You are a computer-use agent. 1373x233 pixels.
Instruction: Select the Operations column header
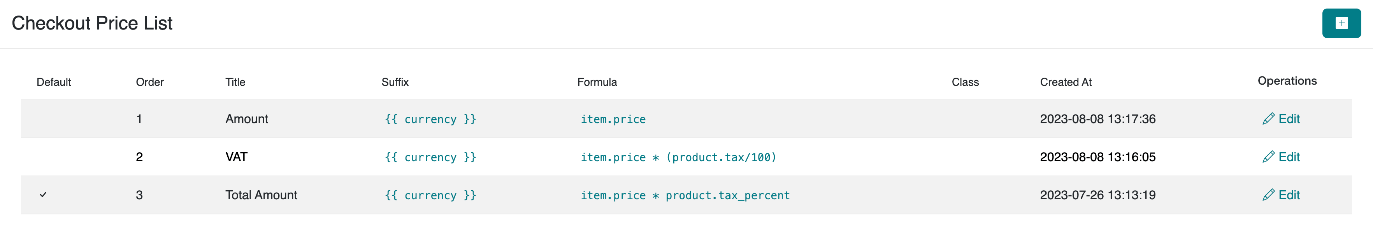pyautogui.click(x=1287, y=81)
